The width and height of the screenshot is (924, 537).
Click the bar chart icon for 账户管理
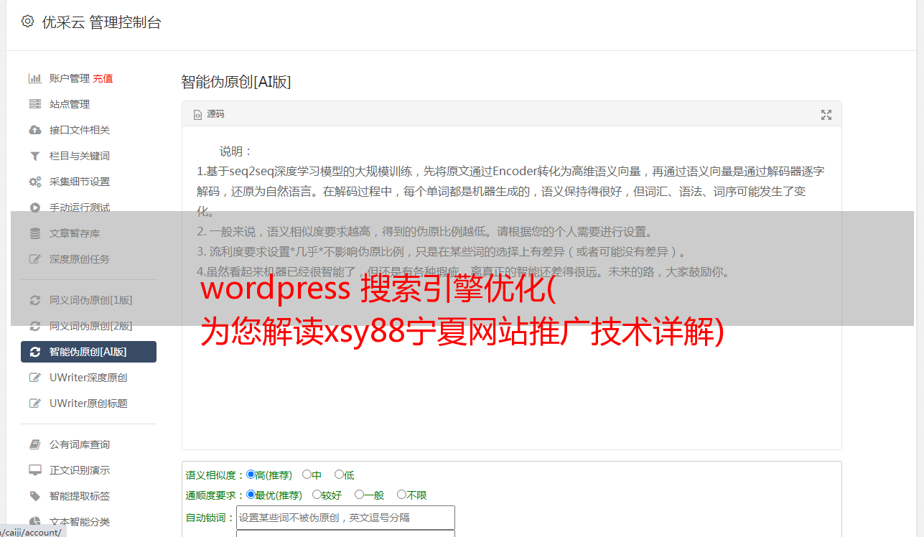click(34, 78)
